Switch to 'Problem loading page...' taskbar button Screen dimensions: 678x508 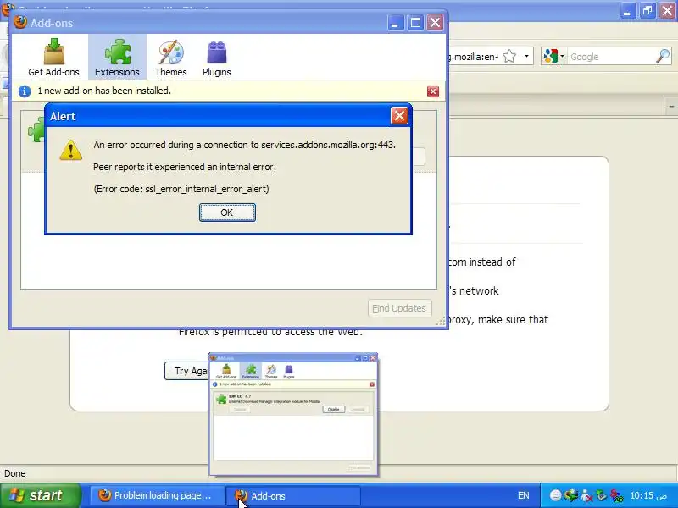pos(157,495)
